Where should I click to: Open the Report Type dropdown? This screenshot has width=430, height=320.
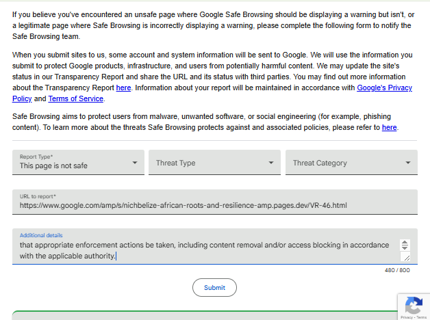(x=78, y=162)
